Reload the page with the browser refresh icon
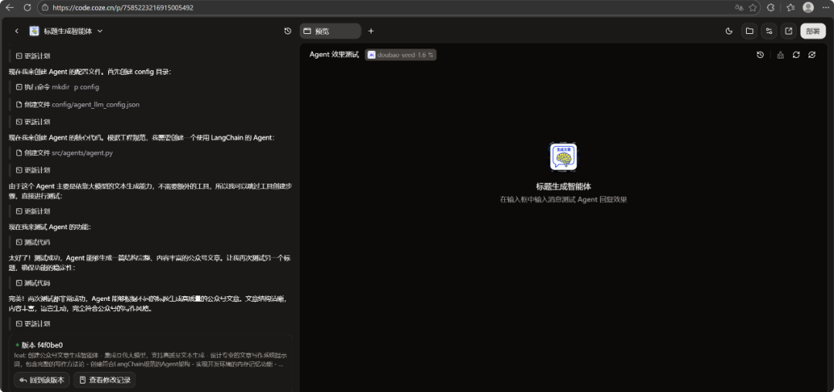Image resolution: width=834 pixels, height=392 pixels. coord(27,8)
